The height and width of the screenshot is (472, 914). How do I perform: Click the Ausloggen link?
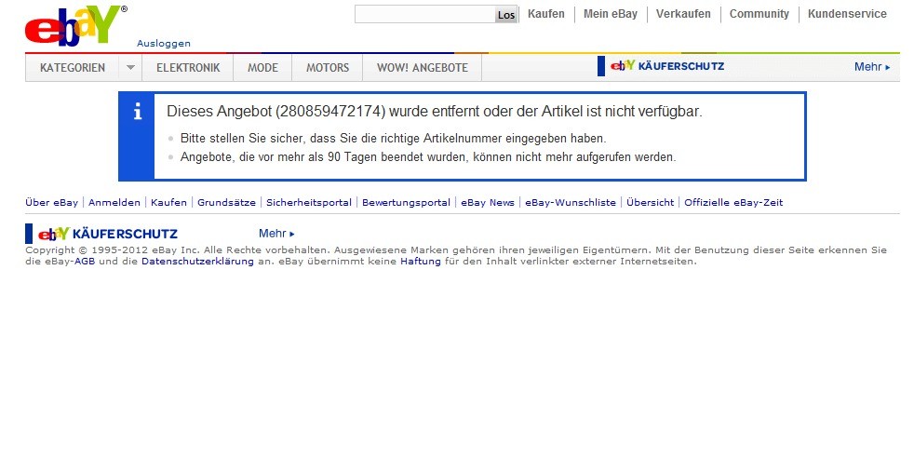(x=164, y=44)
